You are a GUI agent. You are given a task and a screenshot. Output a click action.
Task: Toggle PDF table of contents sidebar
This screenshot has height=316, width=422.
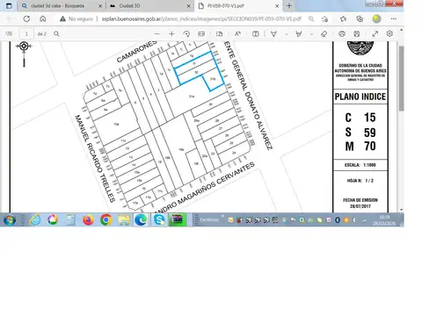[x=9, y=34]
